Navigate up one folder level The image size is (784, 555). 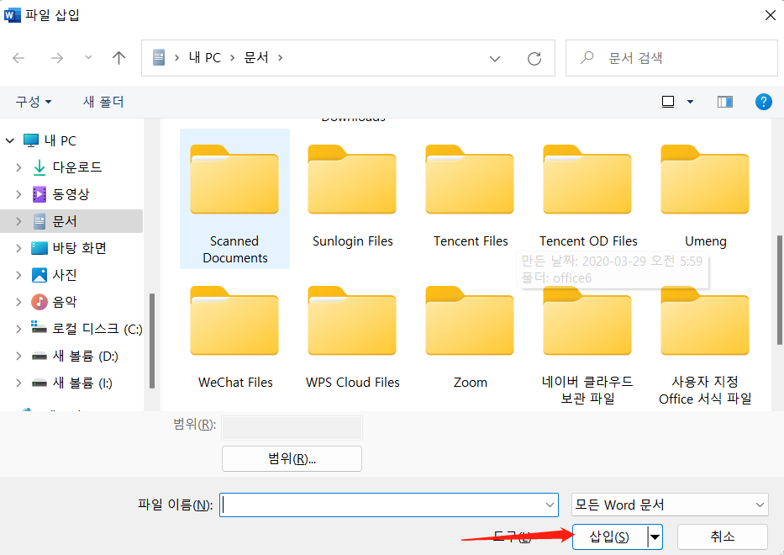(118, 58)
